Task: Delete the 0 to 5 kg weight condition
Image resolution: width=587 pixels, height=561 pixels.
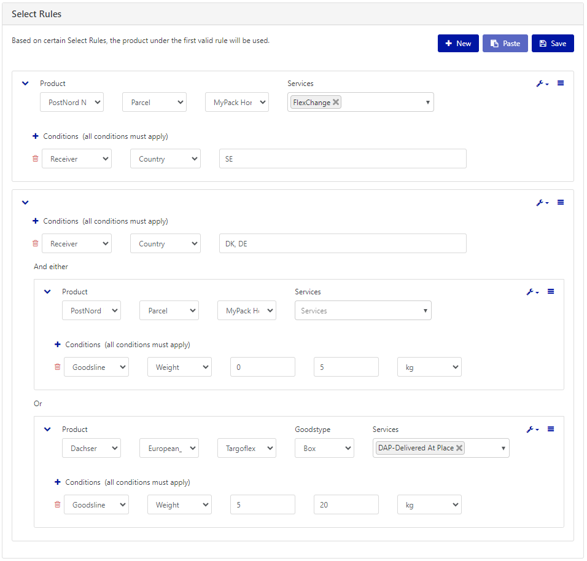Action: [x=57, y=367]
